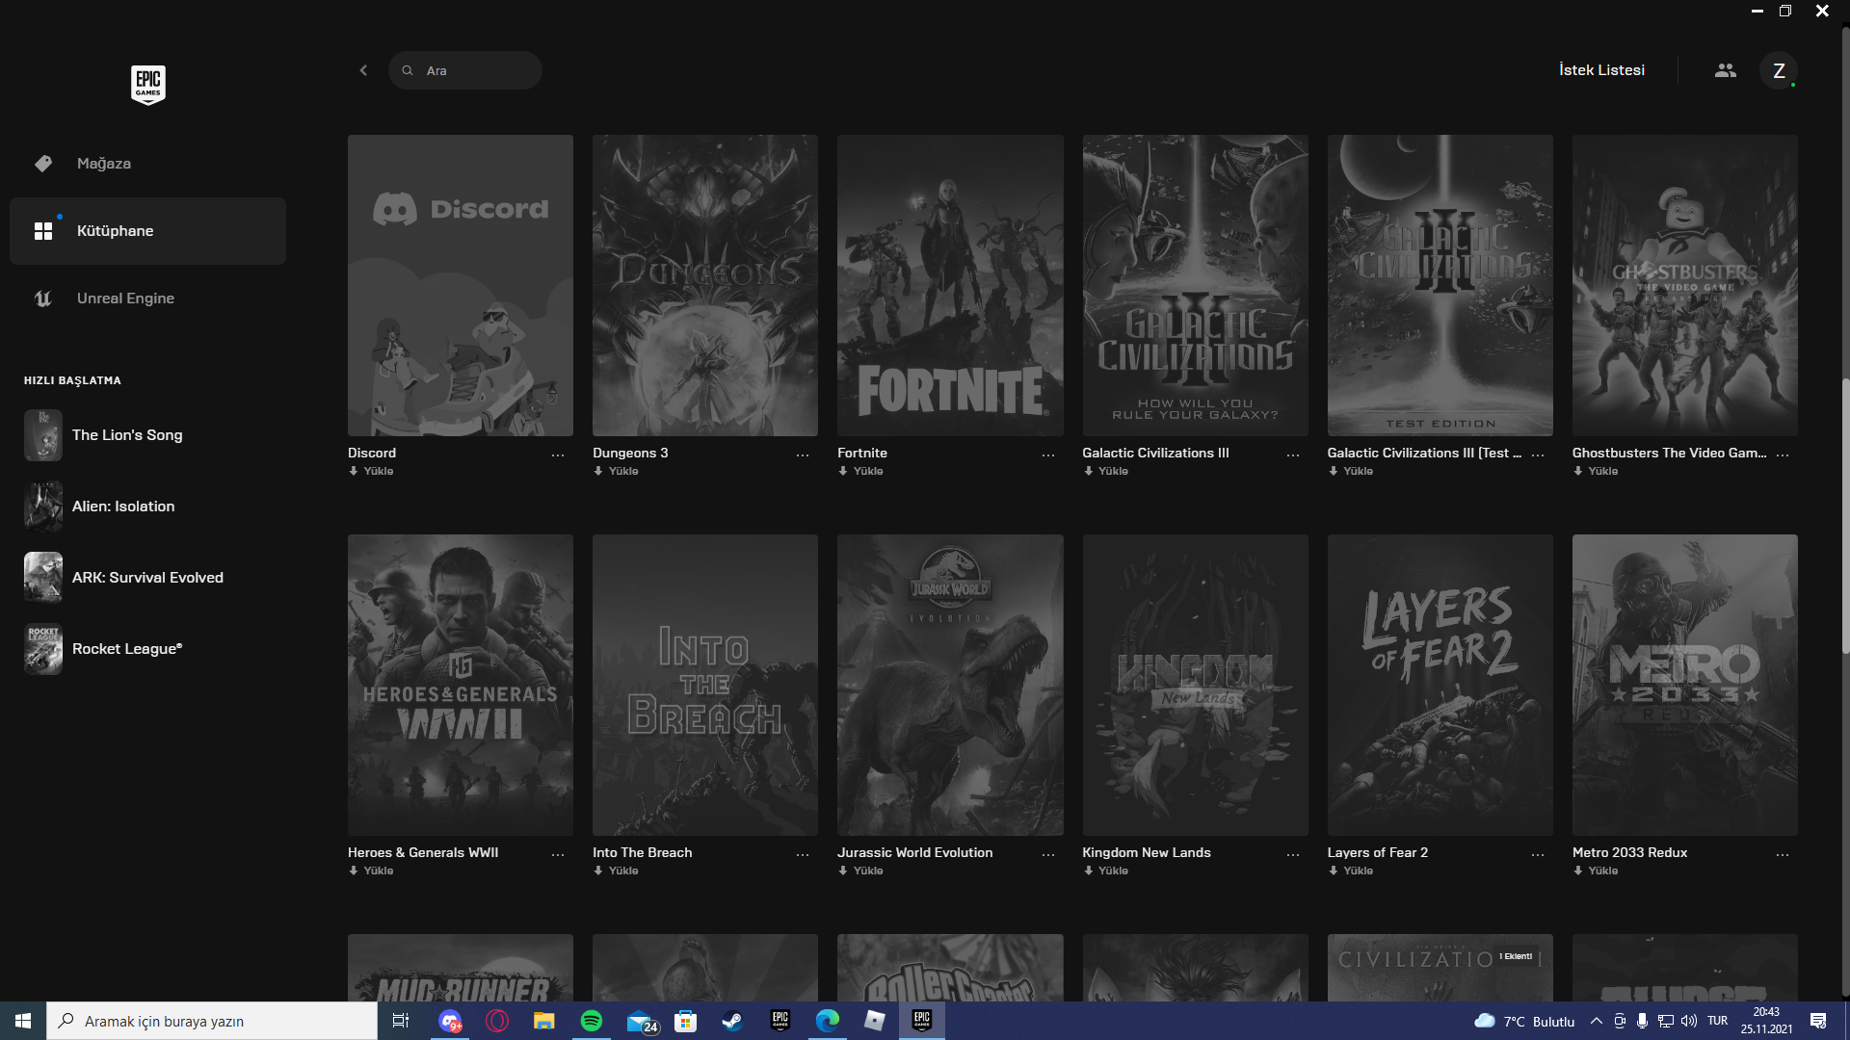Open the Discord cover thumbnail
The height and width of the screenshot is (1040, 1850).
461,285
